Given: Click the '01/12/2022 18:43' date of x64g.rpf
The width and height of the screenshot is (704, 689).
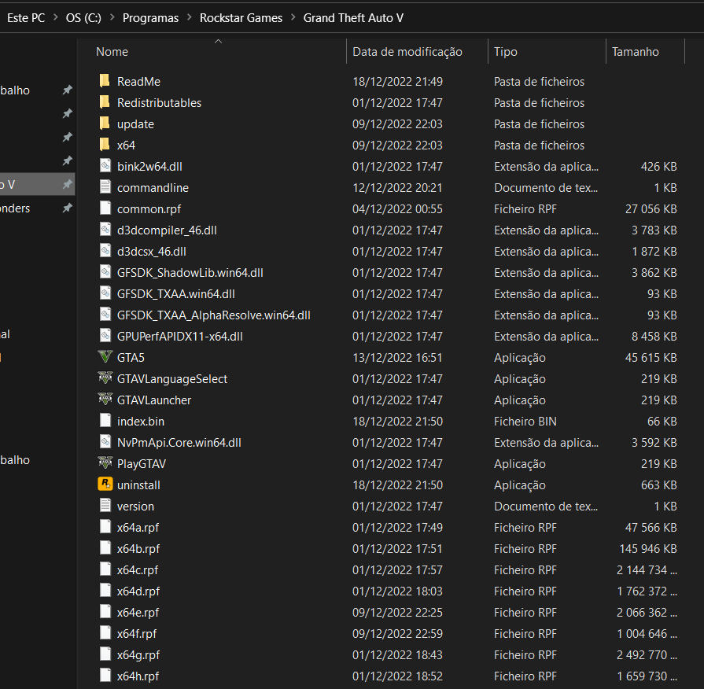Looking at the screenshot, I should [397, 655].
